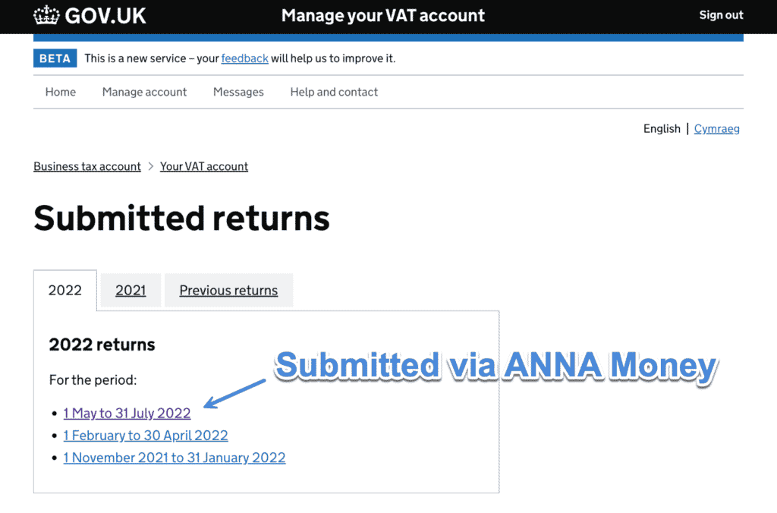Open the 1 May to 31 July 2022 return
The image size is (777, 513).
[127, 414]
